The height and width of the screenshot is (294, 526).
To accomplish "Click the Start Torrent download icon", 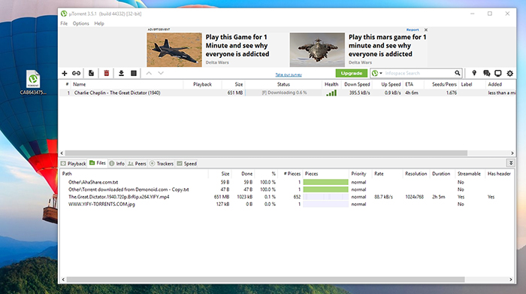I will click(x=122, y=73).
